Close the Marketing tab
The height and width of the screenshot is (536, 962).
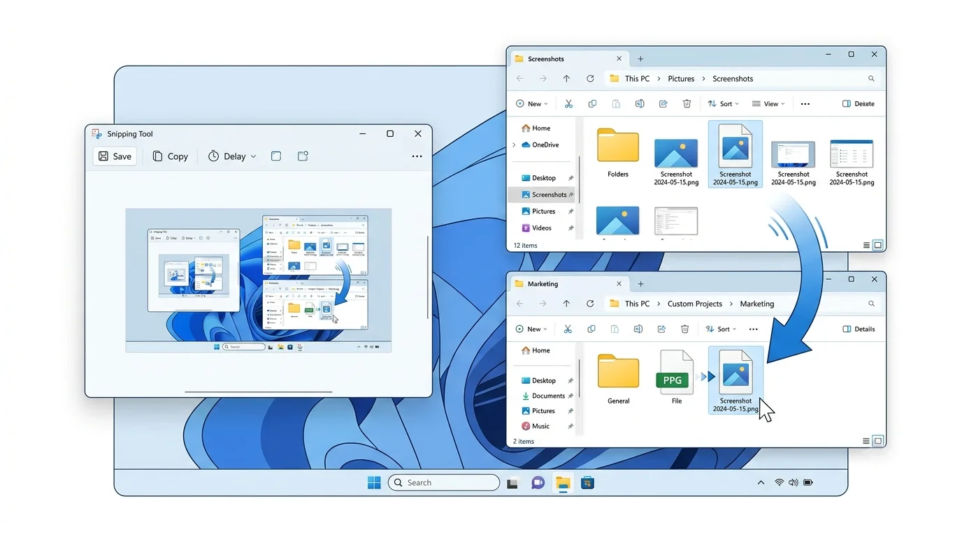(619, 284)
